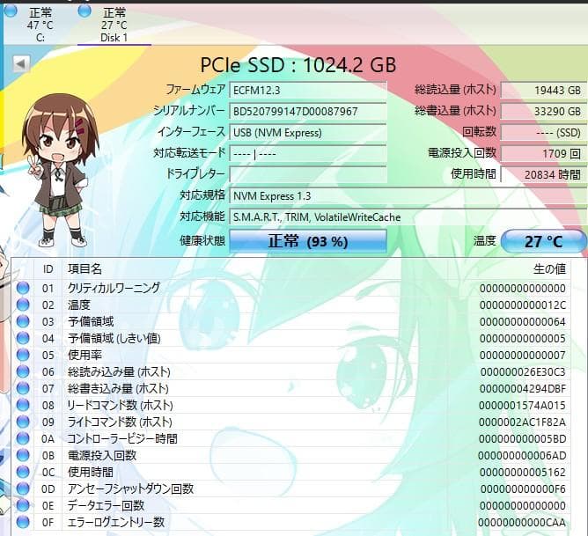Click the interface field USB (NVM Express)
The width and height of the screenshot is (588, 536).
click(x=308, y=133)
